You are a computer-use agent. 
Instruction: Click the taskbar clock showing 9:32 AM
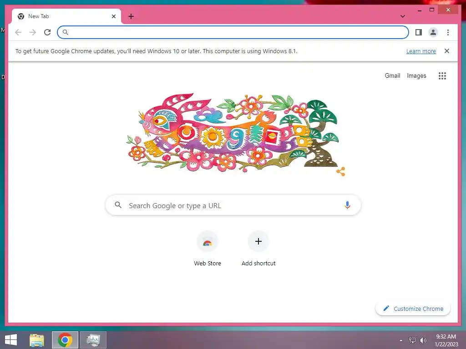[x=446, y=340]
